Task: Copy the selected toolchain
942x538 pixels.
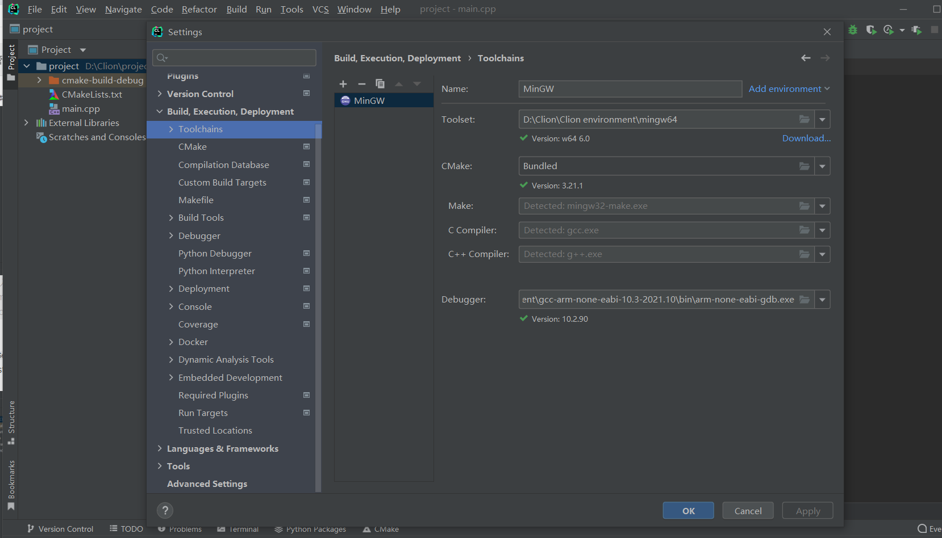Action: point(380,84)
